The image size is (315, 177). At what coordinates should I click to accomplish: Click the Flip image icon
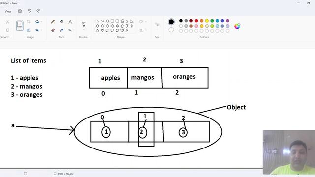37,30
